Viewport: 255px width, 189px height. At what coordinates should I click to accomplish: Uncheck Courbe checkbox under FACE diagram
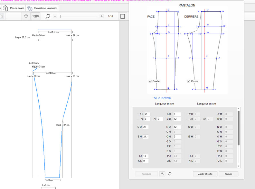(150, 81)
